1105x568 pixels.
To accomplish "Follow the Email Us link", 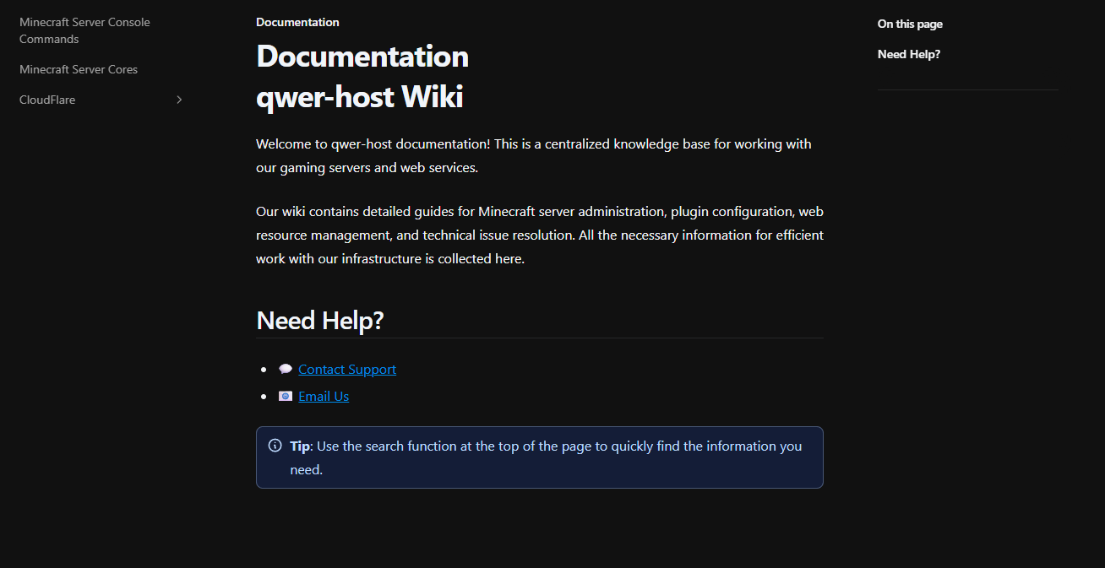I will (x=324, y=397).
